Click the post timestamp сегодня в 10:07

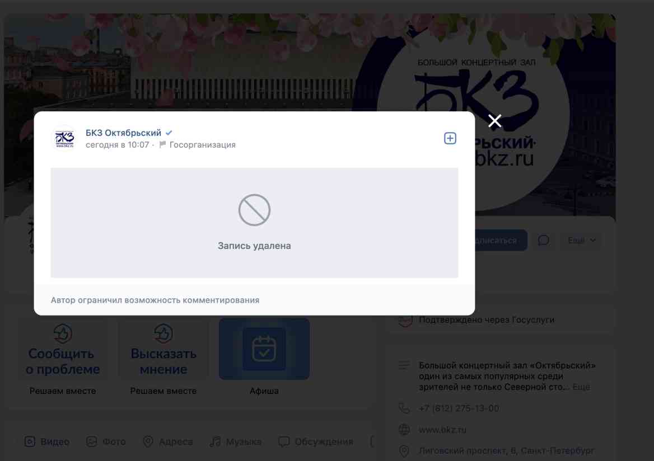pyautogui.click(x=117, y=145)
